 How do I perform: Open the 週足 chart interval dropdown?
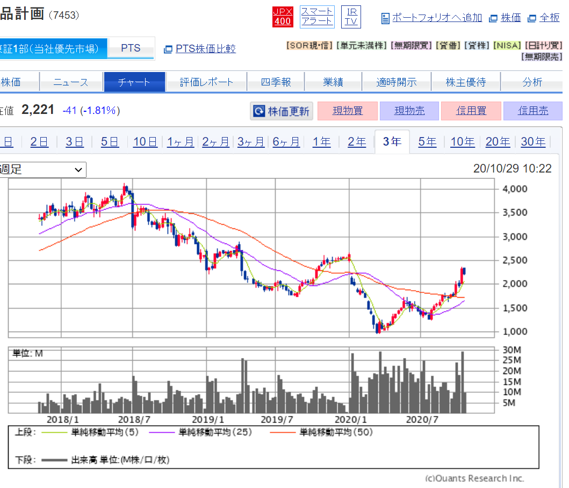pyautogui.click(x=42, y=170)
